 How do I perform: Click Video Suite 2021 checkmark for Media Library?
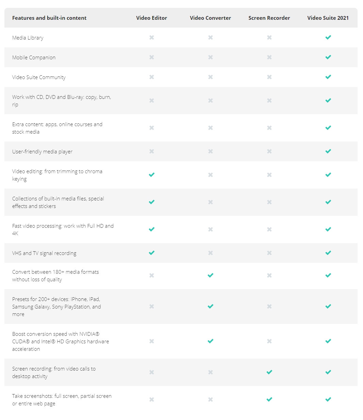328,37
